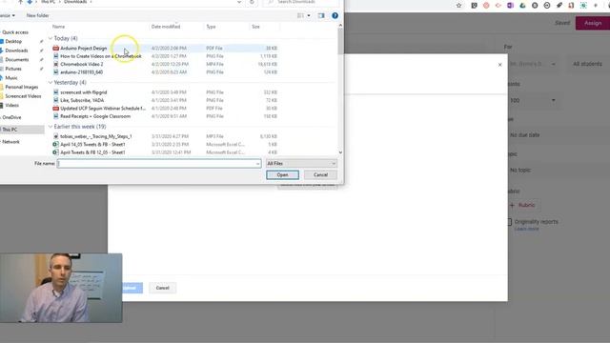Toggle the preview pane icon

[x=321, y=15]
